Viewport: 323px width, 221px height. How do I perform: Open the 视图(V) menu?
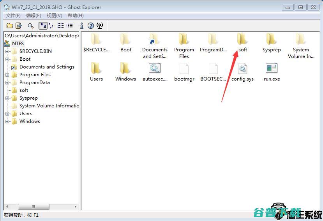pyautogui.click(x=54, y=16)
